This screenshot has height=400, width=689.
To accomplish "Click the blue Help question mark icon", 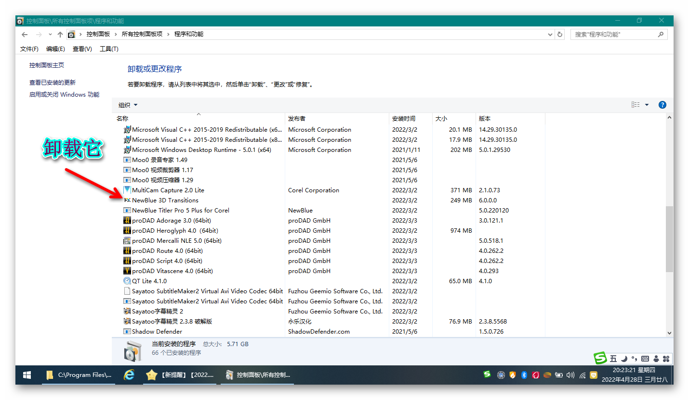I will point(662,105).
